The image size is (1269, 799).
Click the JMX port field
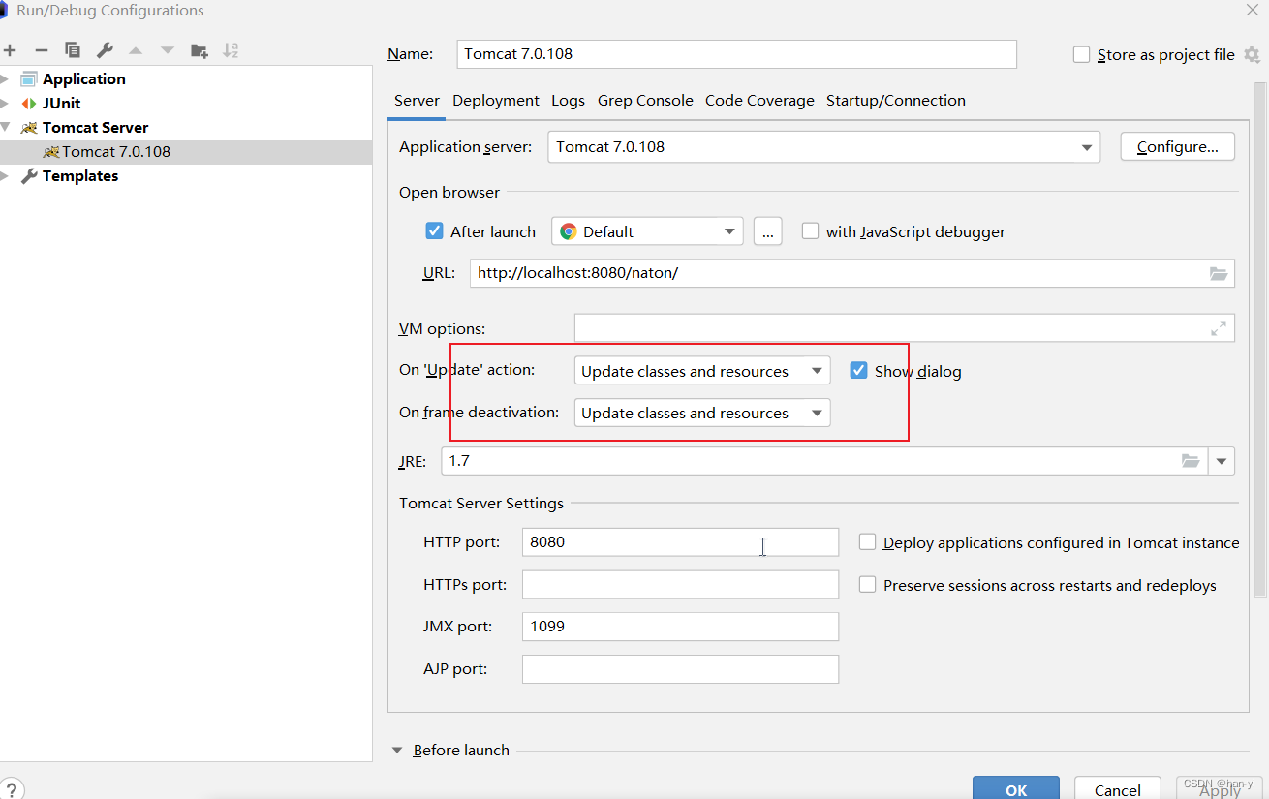(x=680, y=627)
